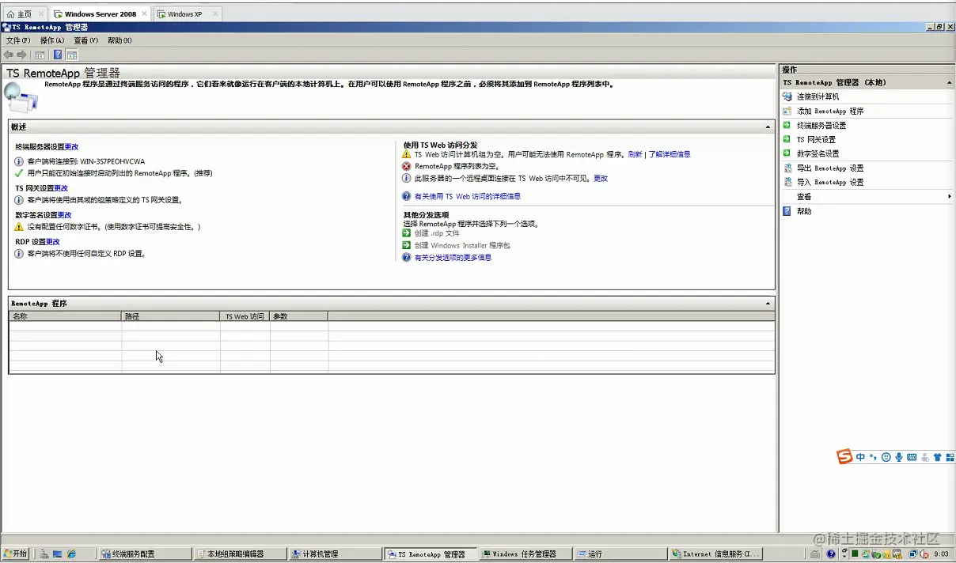Click the Back arrow in the toolbar
The width and height of the screenshot is (956, 563).
[9, 55]
